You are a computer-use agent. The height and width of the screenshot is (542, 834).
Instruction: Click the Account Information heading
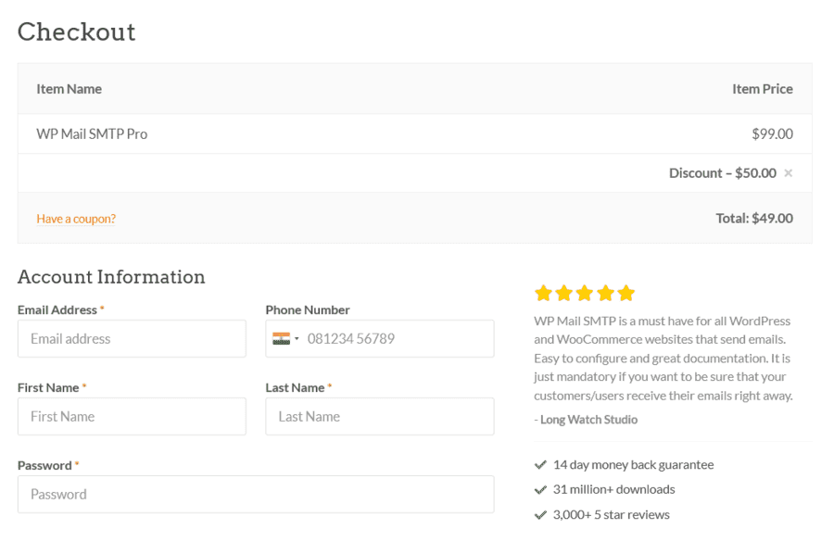[x=111, y=277]
